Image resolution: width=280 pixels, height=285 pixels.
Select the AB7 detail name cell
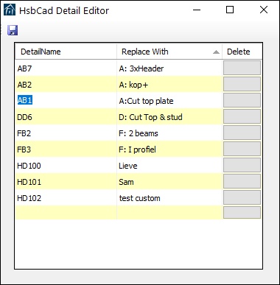(x=66, y=68)
